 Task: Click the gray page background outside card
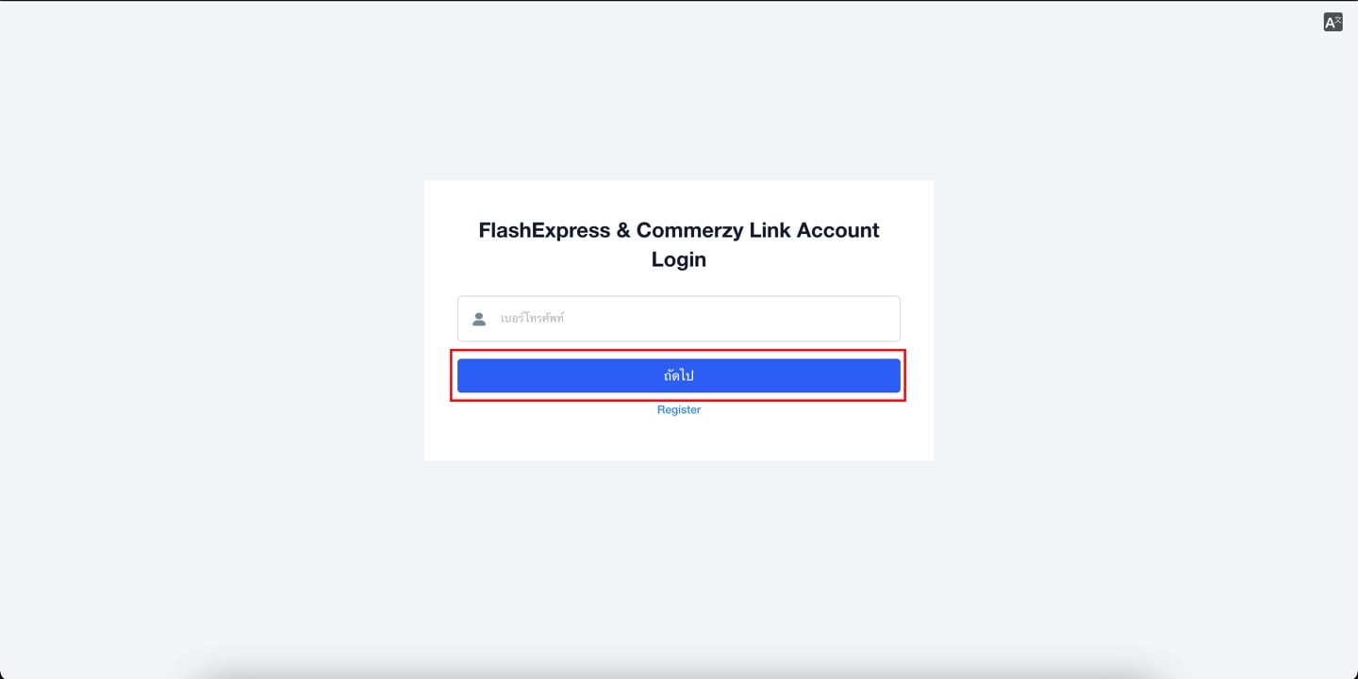(207, 339)
